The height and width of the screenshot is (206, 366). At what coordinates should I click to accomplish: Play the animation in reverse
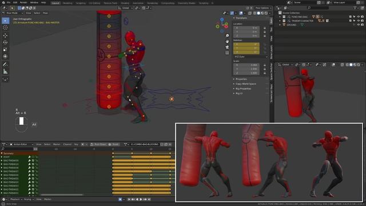(137, 199)
